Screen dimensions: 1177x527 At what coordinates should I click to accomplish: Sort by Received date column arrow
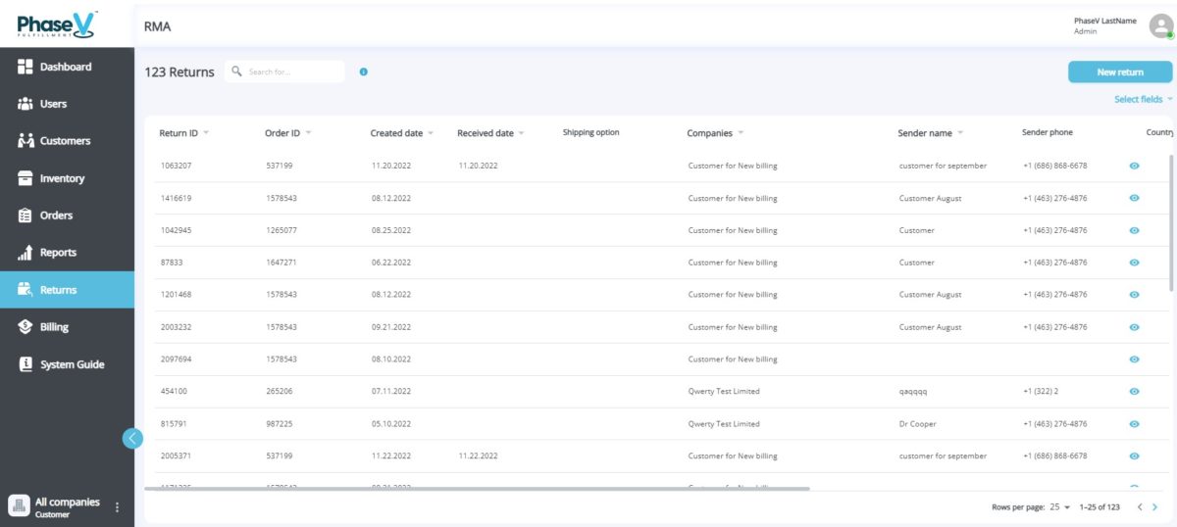click(521, 133)
